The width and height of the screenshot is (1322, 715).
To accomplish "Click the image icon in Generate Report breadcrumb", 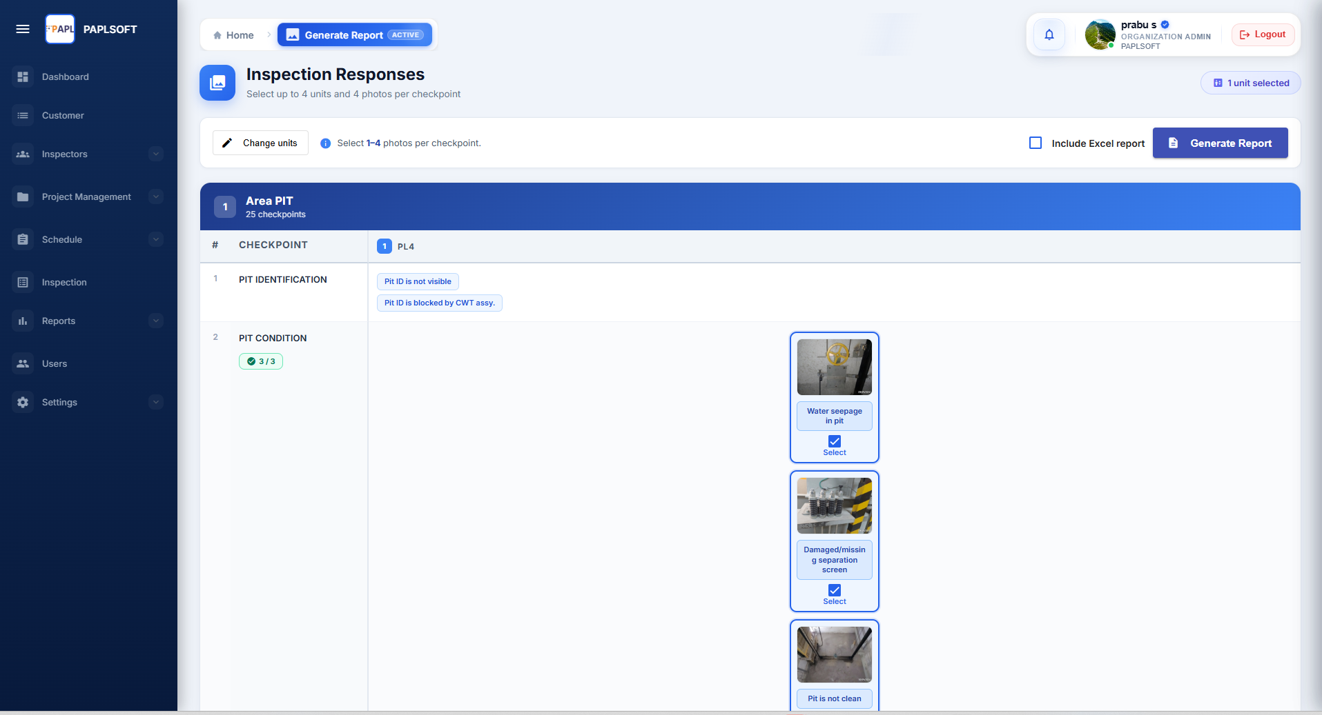I will (293, 34).
